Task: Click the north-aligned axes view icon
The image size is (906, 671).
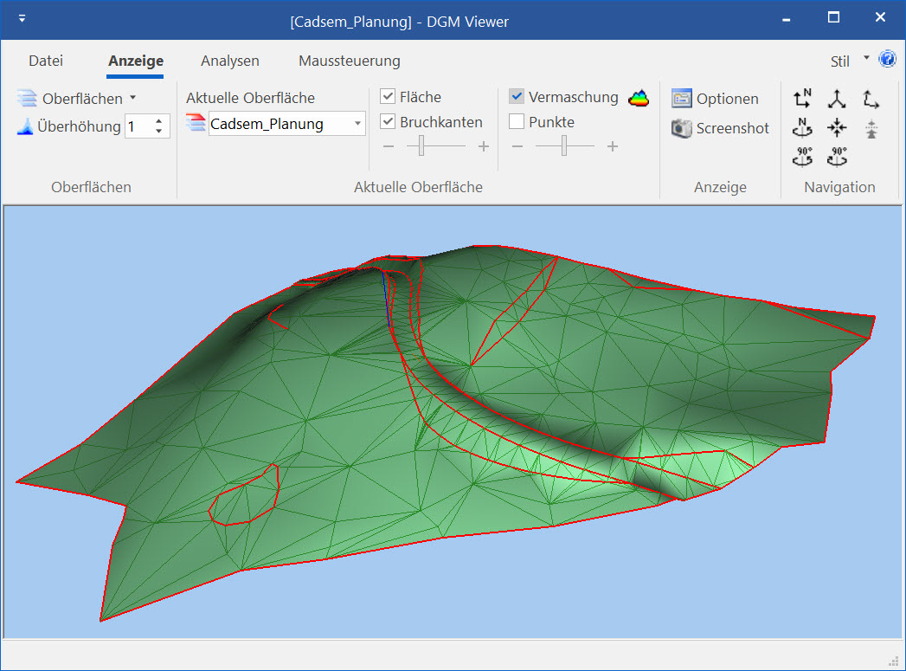Action: point(802,99)
